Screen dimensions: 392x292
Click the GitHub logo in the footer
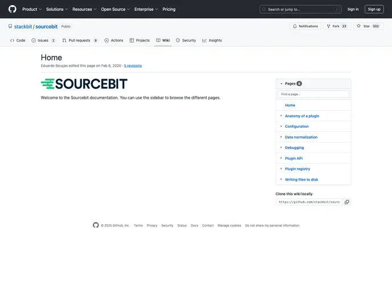(96, 225)
